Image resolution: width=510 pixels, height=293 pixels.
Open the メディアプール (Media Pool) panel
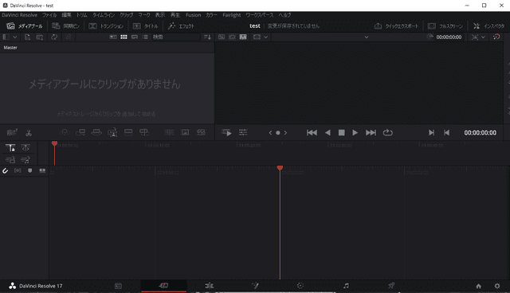tap(25, 26)
